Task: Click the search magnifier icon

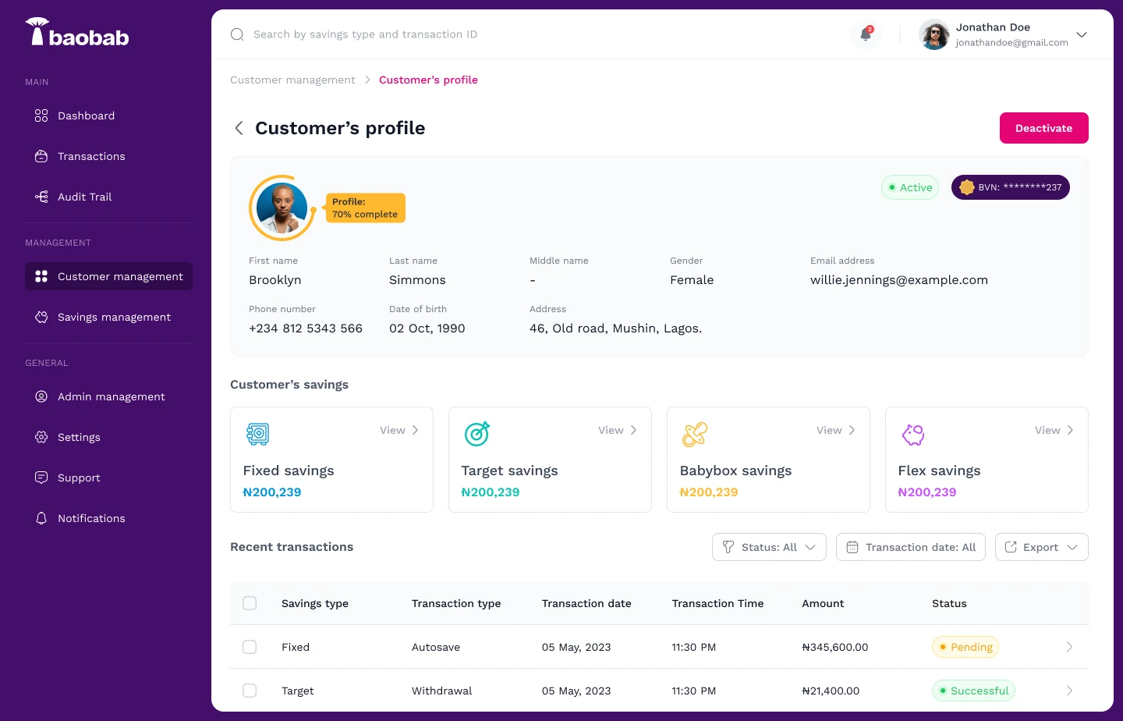Action: (237, 34)
